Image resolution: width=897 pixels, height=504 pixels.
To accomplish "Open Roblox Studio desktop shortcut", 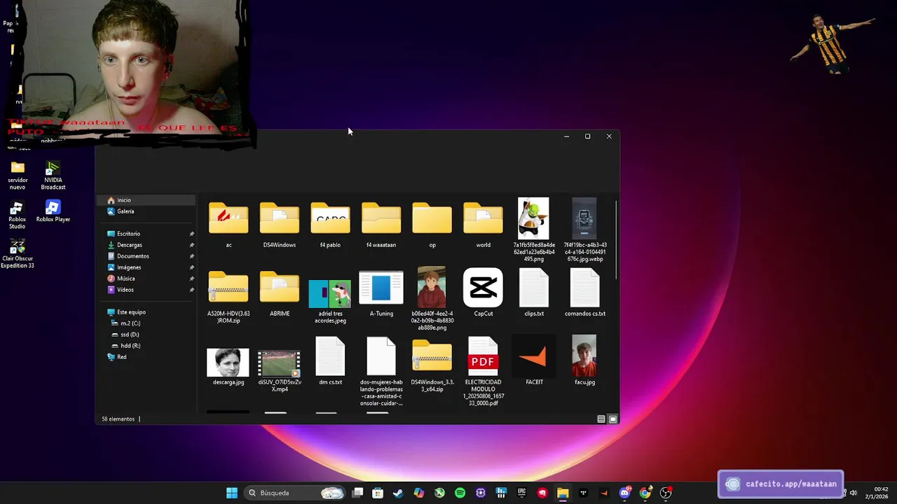I will tap(17, 215).
